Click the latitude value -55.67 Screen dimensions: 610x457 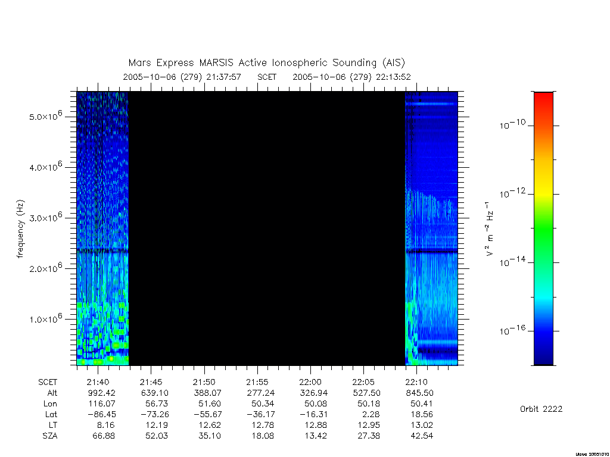click(208, 415)
